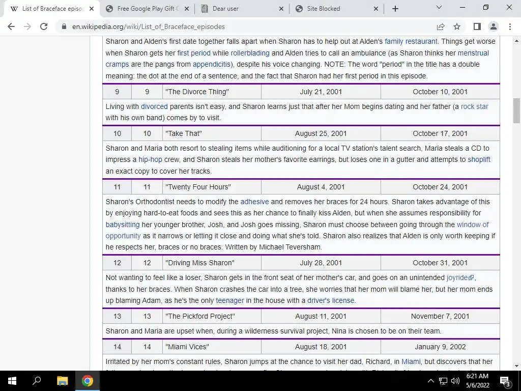Close the List of Braceface episodes tab
Image resolution: width=521 pixels, height=391 pixels.
click(x=92, y=9)
